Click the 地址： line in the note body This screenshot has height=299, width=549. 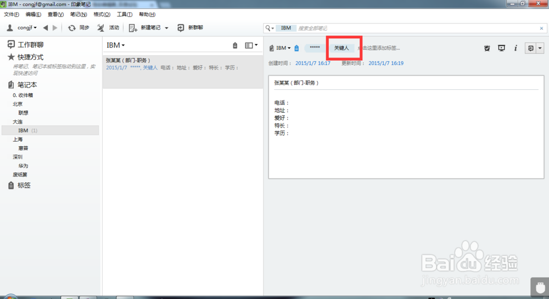pos(282,111)
